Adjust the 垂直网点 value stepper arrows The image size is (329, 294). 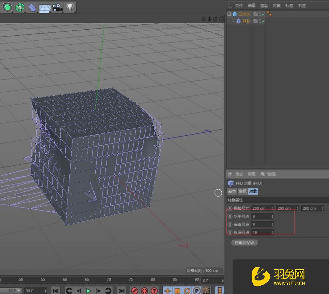click(272, 224)
